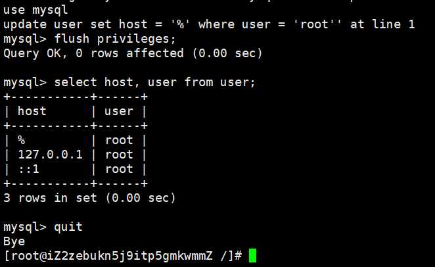Click the green terminal cursor block
Image resolution: width=435 pixels, height=267 pixels.
pos(252,256)
